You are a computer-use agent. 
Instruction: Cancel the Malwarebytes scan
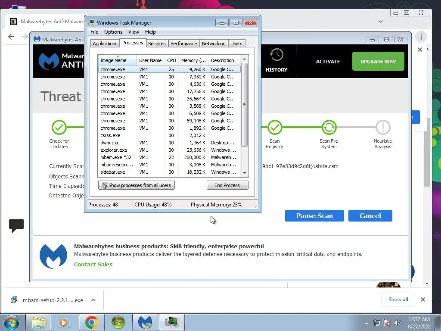coord(370,215)
